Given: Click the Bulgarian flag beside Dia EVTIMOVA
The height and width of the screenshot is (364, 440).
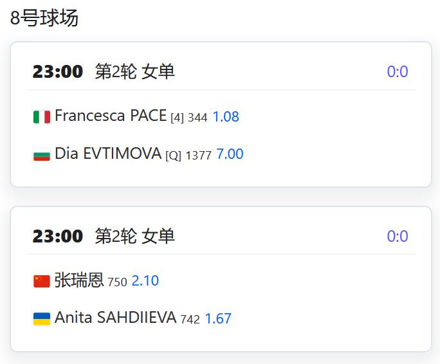Looking at the screenshot, I should coord(42,155).
